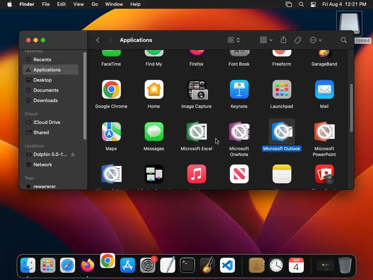Select the Mail app icon
Screen dimensions: 373x280
coord(324,89)
